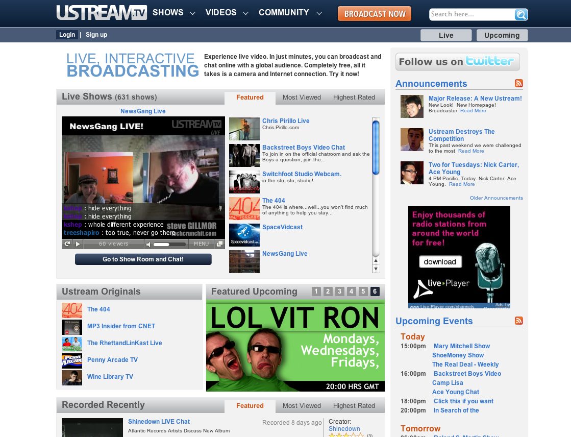
Task: Open Wine Library TV thumbnail icon
Action: pos(72,378)
